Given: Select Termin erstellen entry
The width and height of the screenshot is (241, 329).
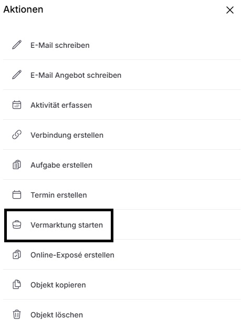Looking at the screenshot, I should pyautogui.click(x=122, y=194).
